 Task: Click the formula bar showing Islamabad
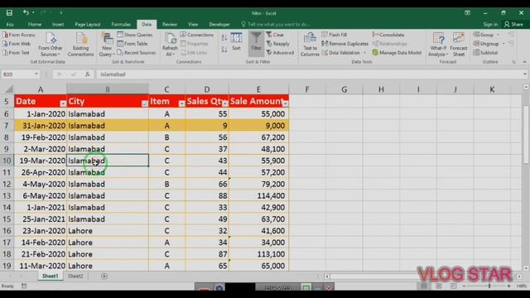309,74
